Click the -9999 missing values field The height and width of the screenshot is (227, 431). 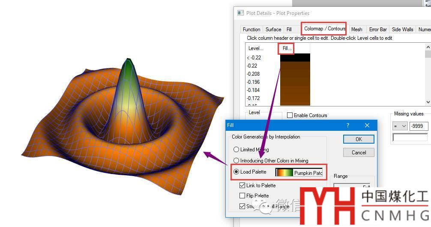point(419,126)
